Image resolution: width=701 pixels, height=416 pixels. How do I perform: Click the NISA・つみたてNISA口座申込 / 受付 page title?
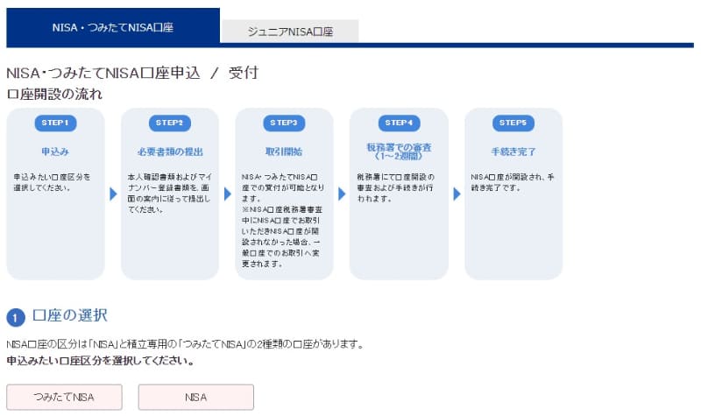coord(132,73)
